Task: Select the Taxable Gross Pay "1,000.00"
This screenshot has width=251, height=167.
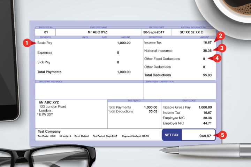Action: click(x=205, y=108)
